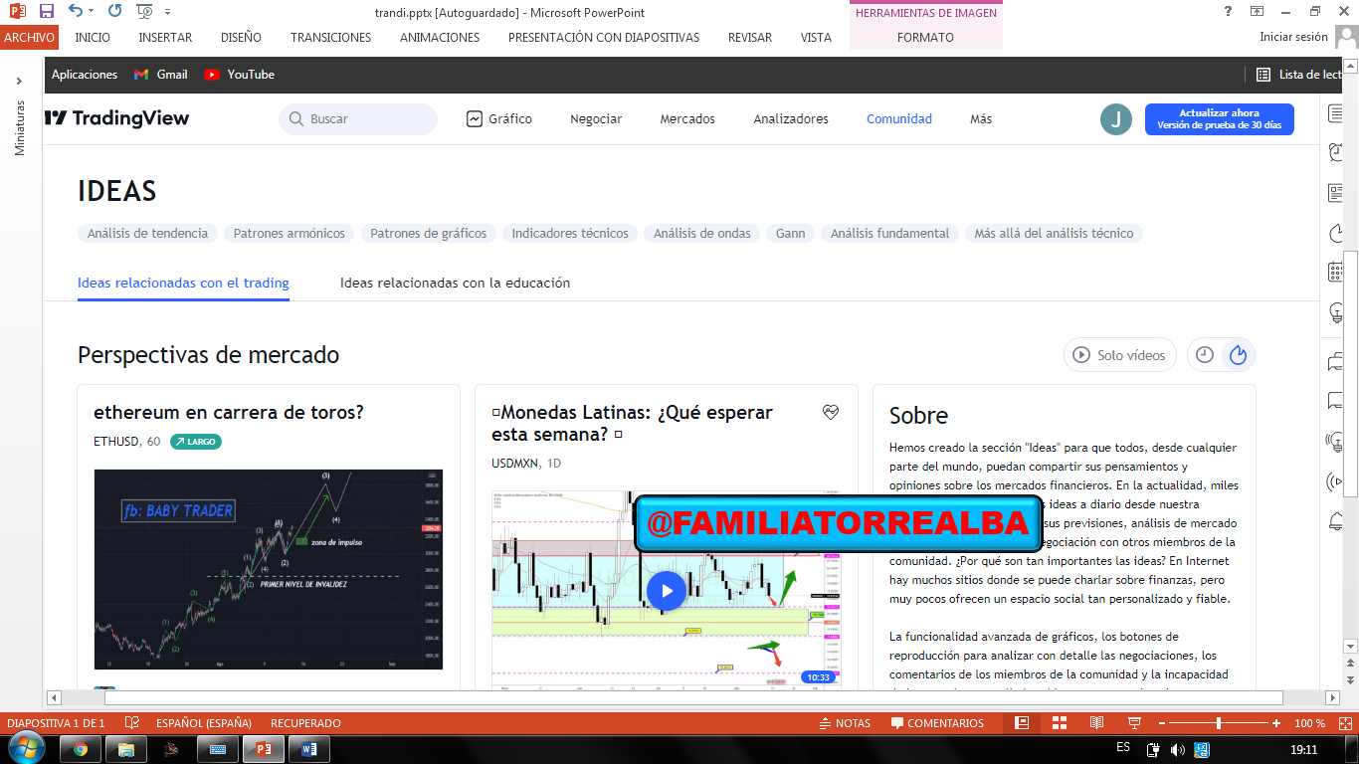Open Ideas relacionadas con el trading tab

183,284
